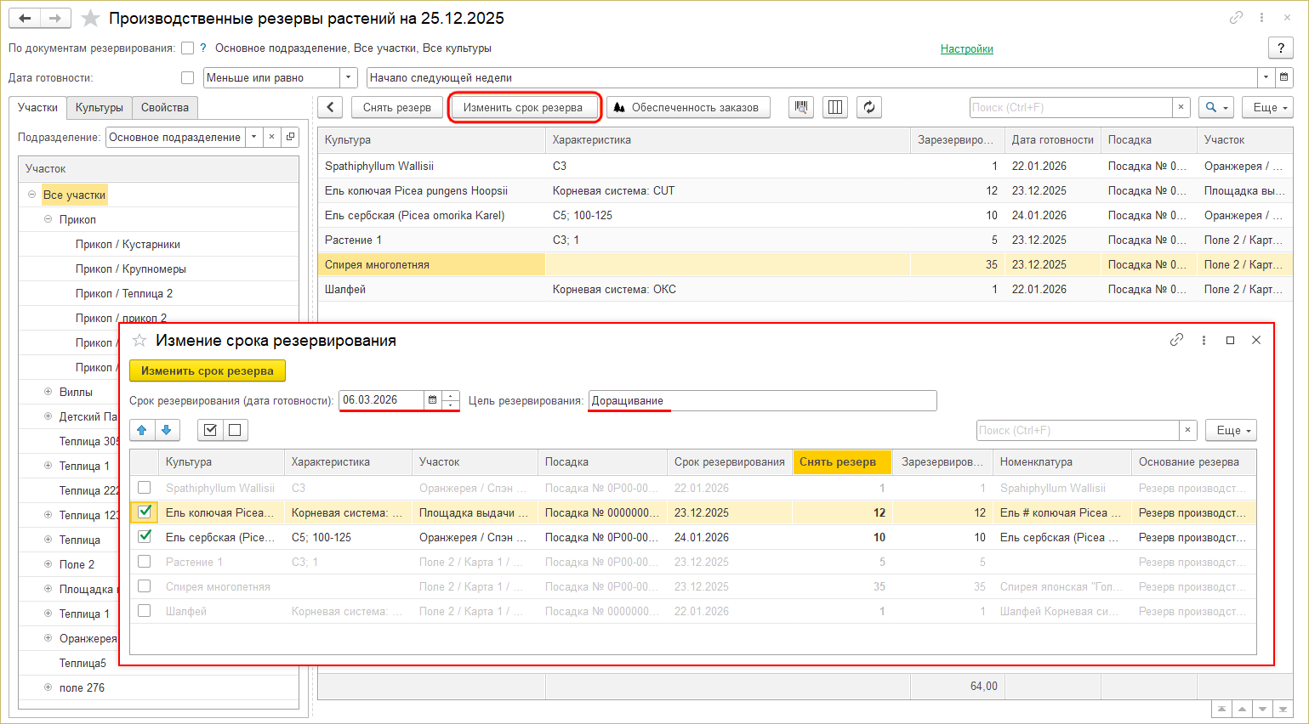Switch to the Свойства tab
The width and height of the screenshot is (1309, 724).
pyautogui.click(x=164, y=108)
